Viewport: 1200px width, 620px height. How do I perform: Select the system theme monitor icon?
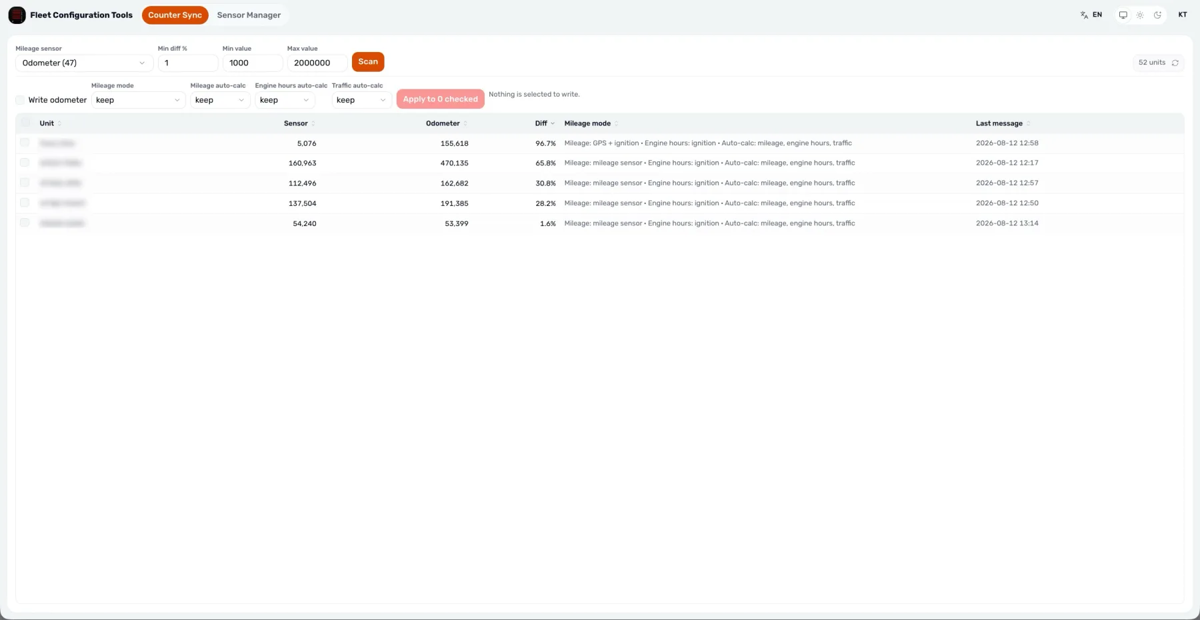[x=1123, y=15]
